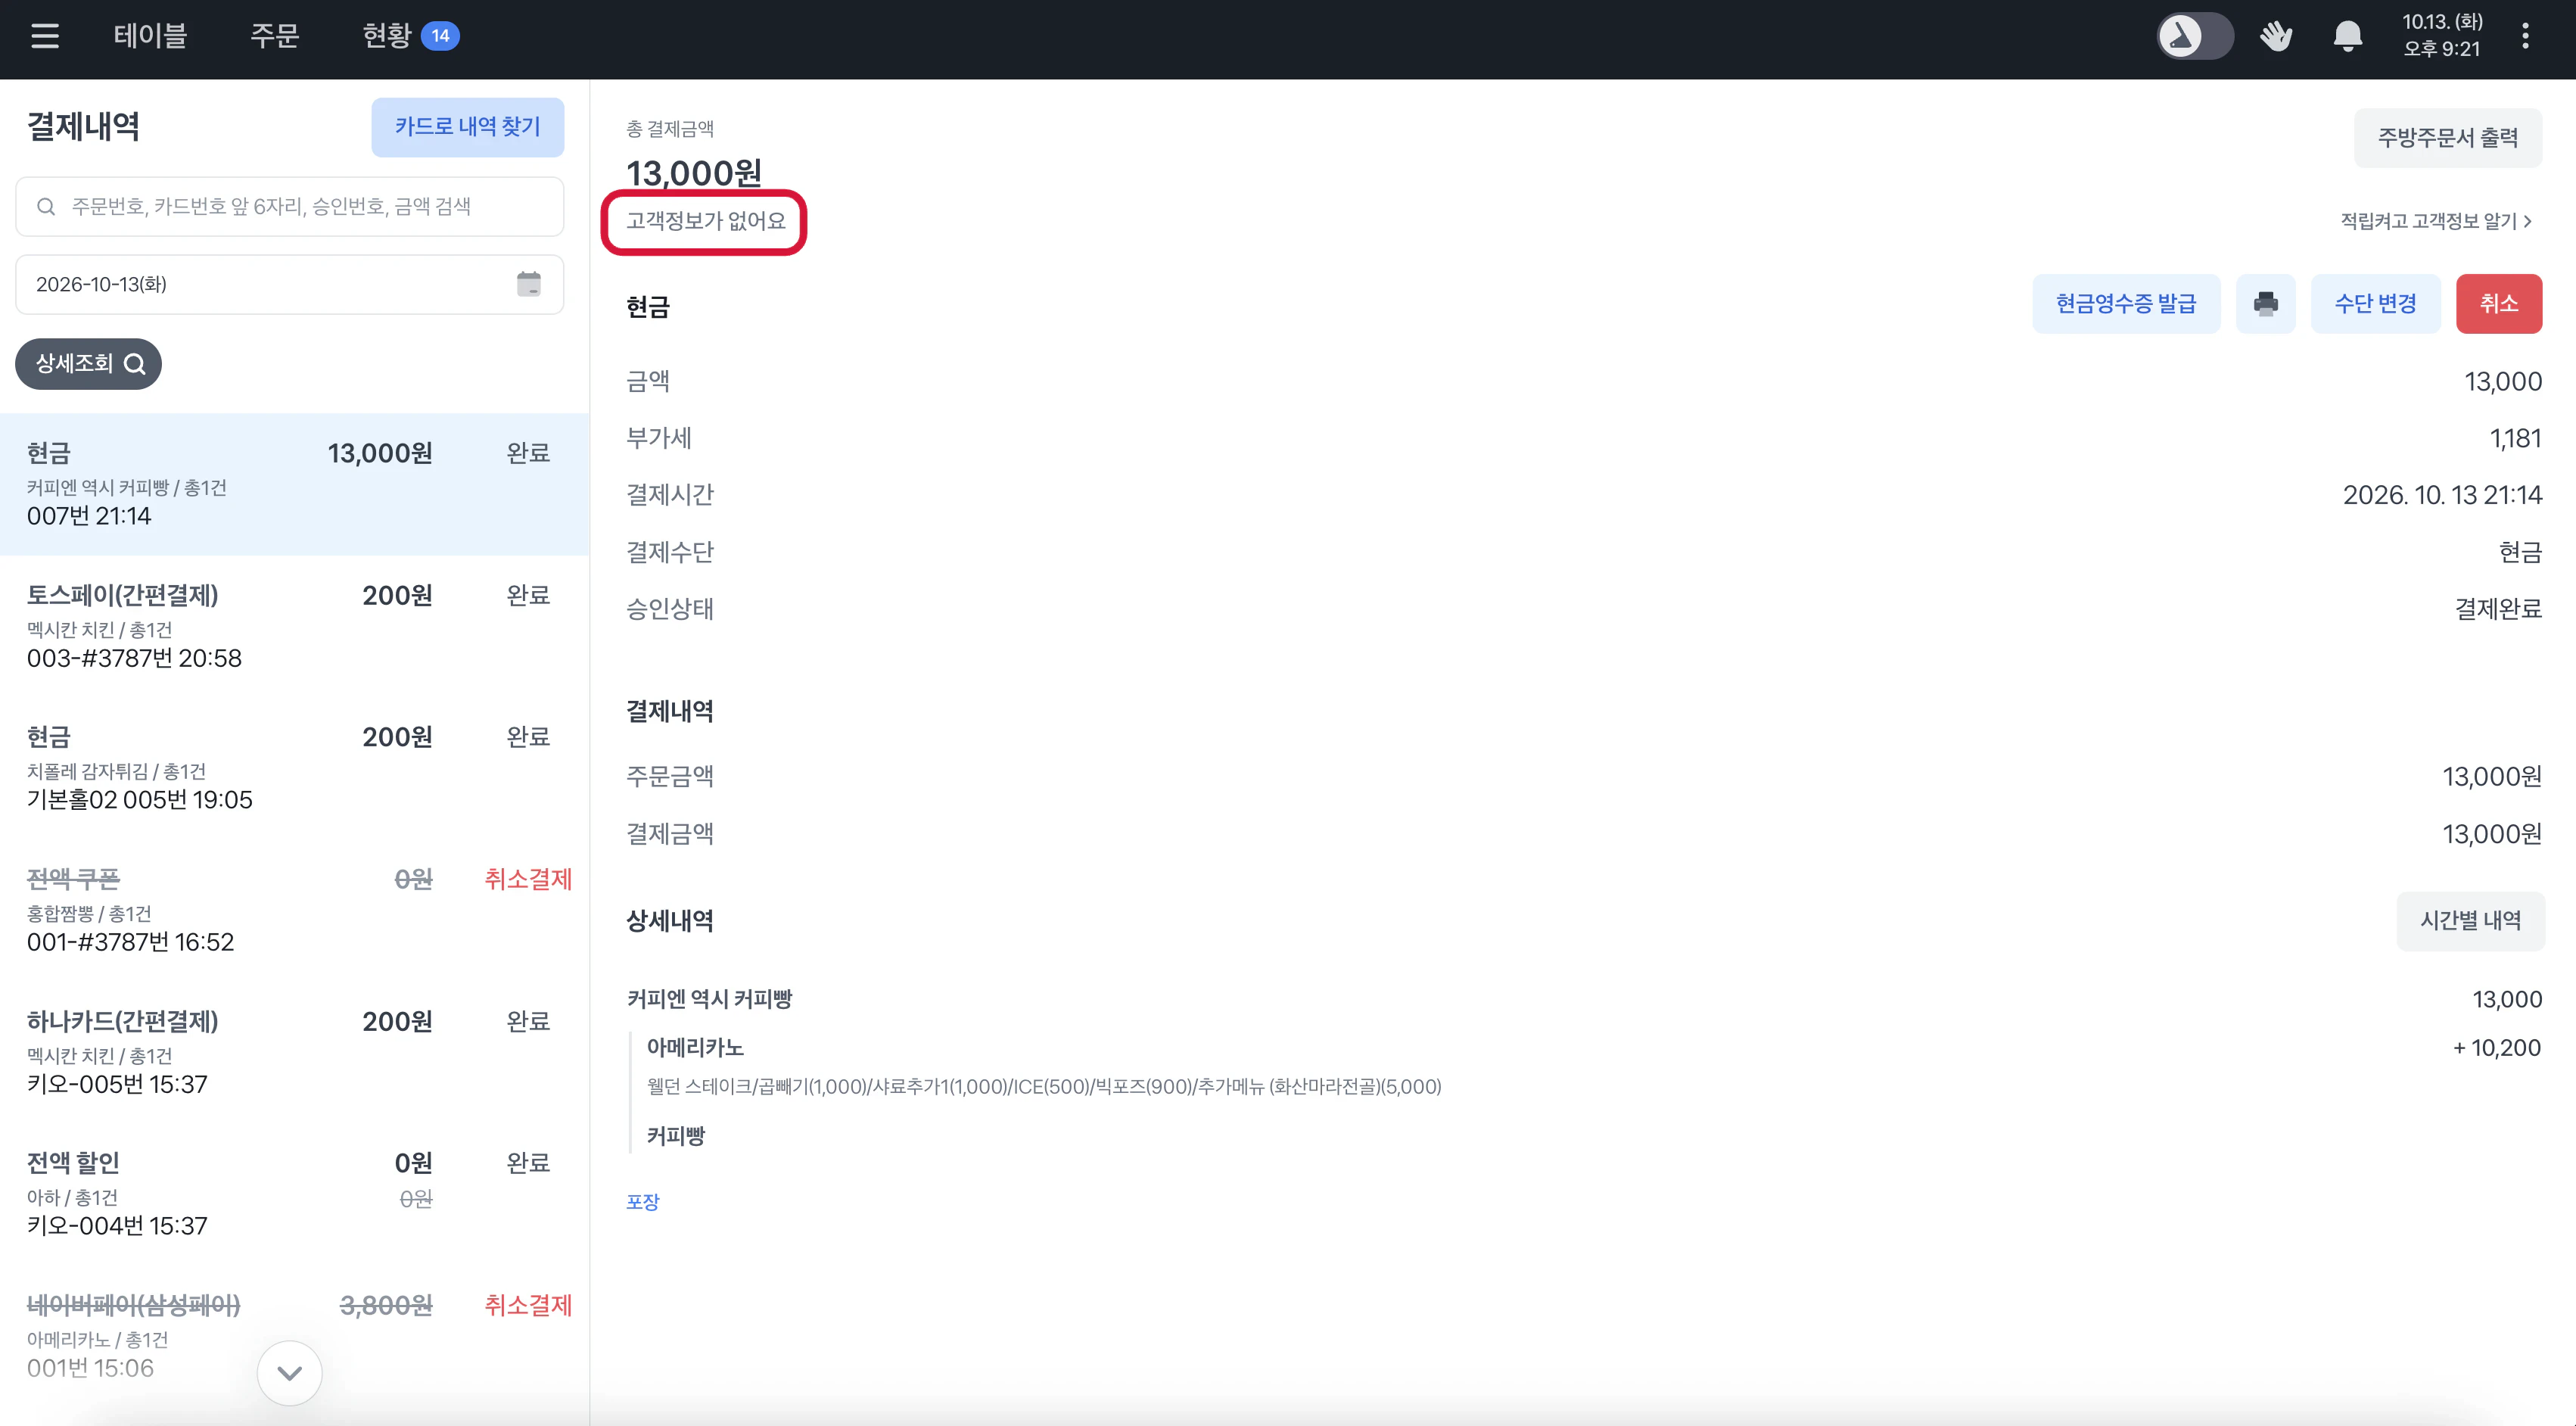Open the hamburger menu
Image resolution: width=2576 pixels, height=1426 pixels.
(45, 36)
